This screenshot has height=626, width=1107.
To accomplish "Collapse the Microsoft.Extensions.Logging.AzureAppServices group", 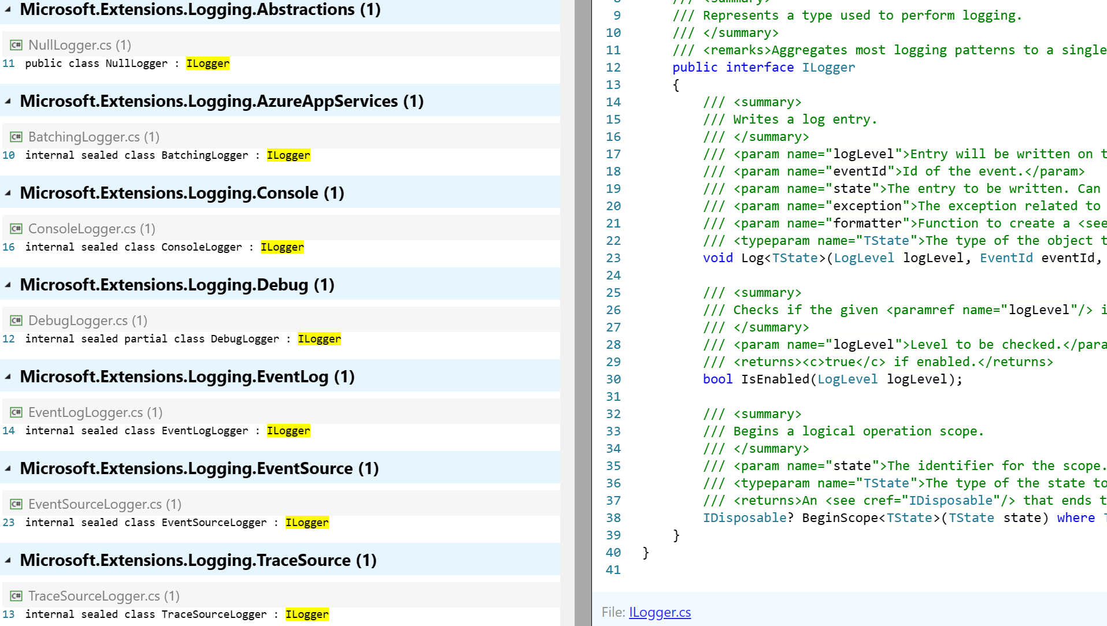I will click(8, 102).
